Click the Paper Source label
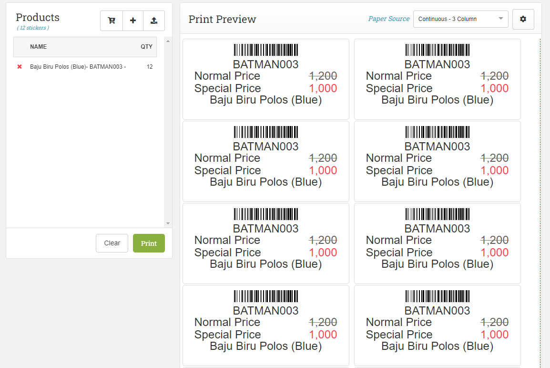Screen dimensions: 550x368 (x=388, y=19)
